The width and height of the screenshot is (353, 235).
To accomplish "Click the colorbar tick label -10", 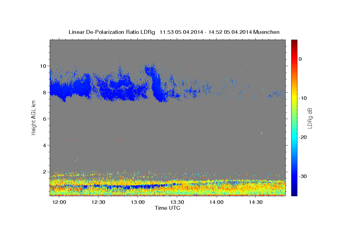I will click(x=303, y=98).
